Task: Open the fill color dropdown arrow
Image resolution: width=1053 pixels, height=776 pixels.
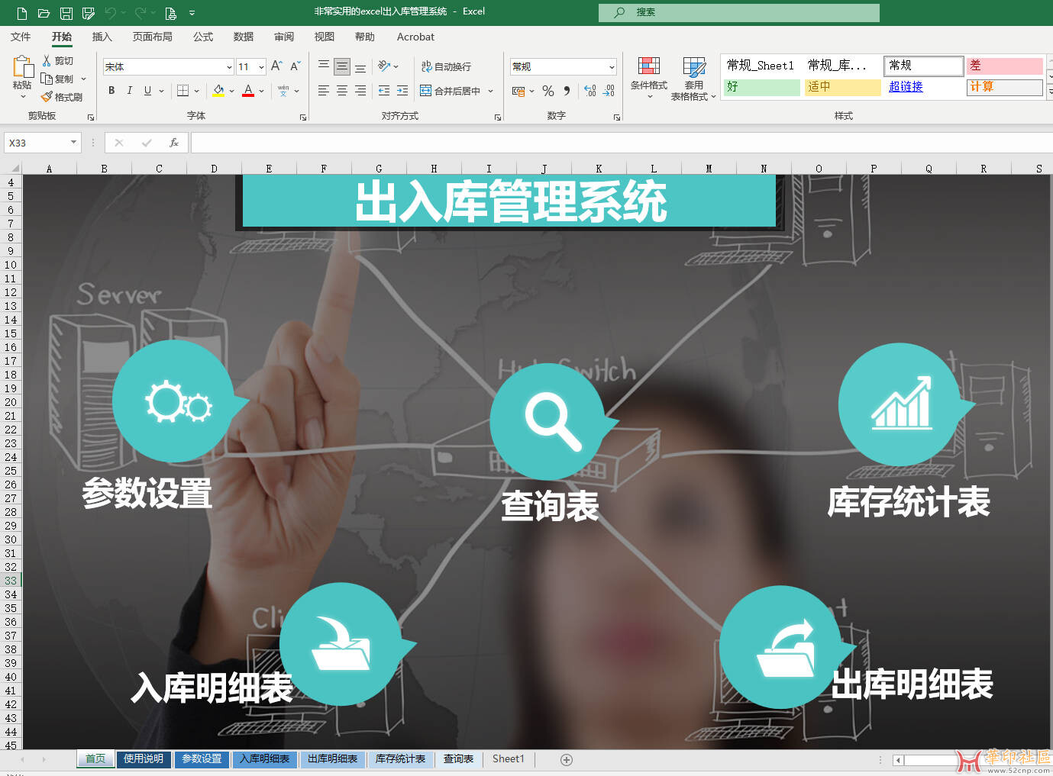Action: point(231,91)
